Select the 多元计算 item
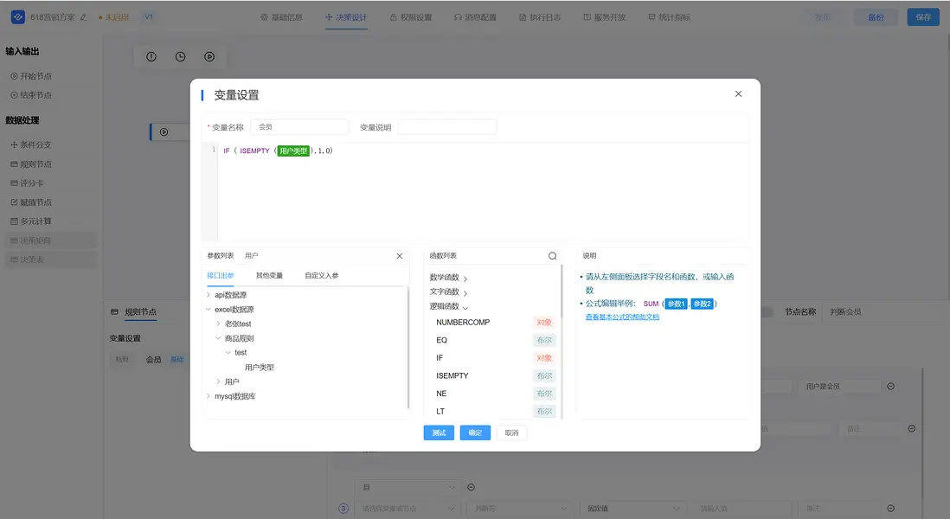 click(x=31, y=221)
